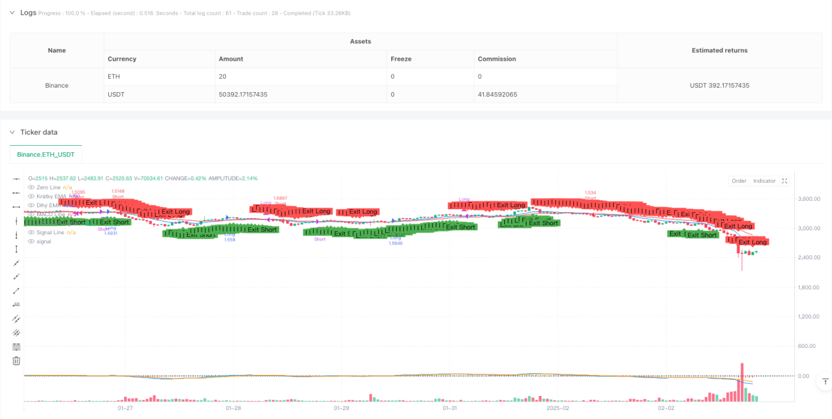This screenshot has height=419, width=832.
Task: Collapse the Ticker data section
Action: (x=12, y=132)
